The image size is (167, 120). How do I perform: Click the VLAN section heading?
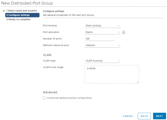coord(47,55)
